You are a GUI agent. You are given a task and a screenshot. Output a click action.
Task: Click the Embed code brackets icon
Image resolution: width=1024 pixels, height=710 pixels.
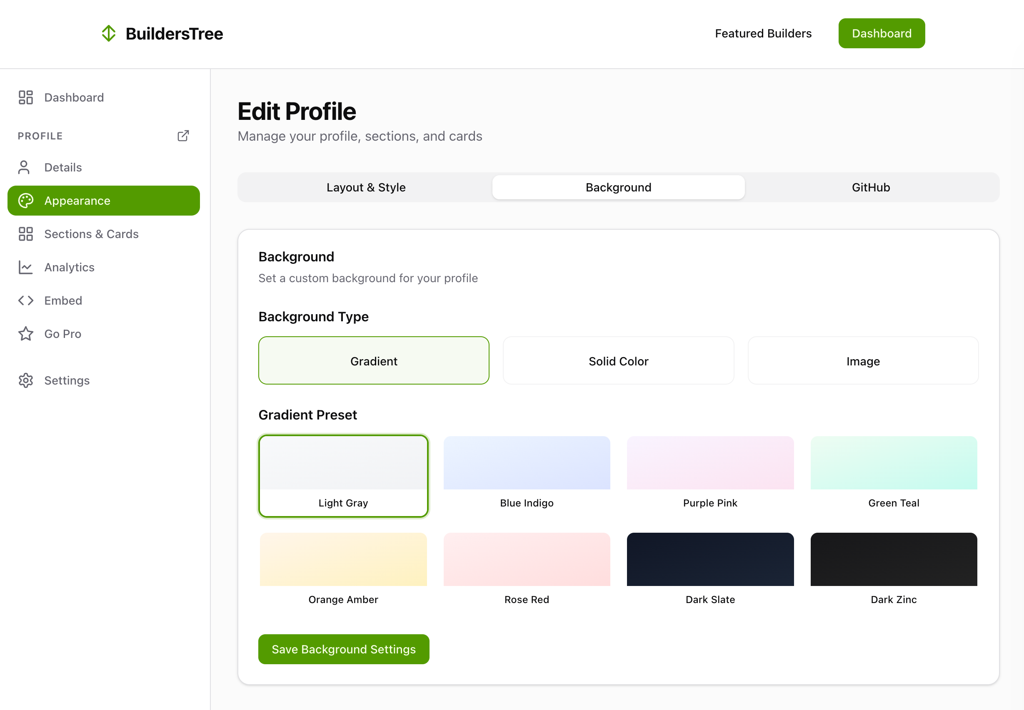[26, 301]
